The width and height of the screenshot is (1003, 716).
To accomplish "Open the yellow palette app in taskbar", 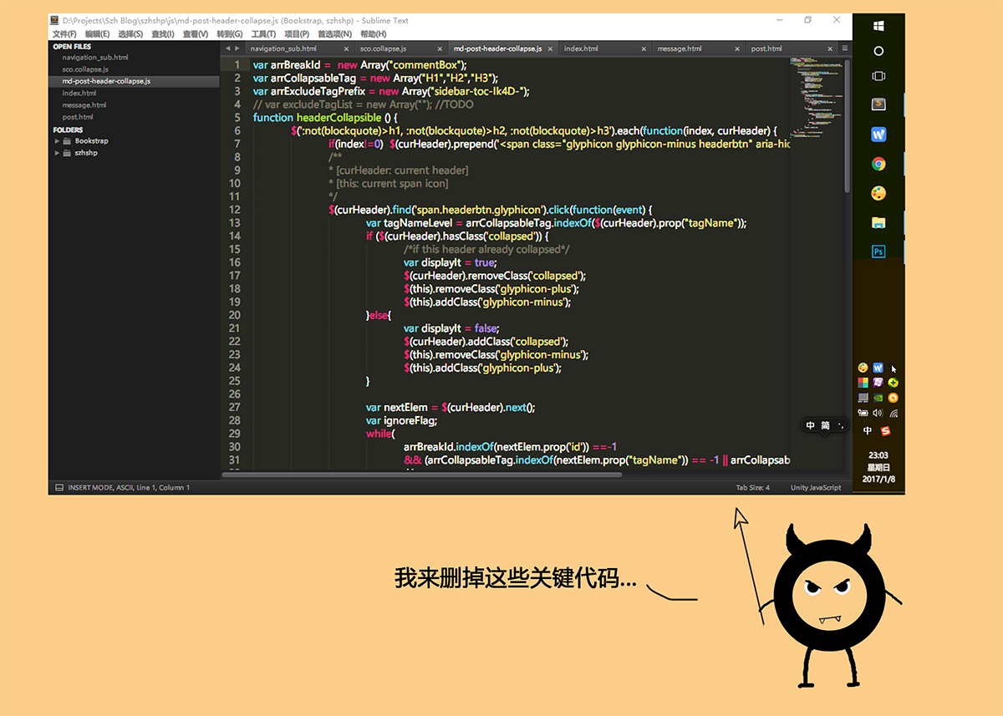I will pyautogui.click(x=878, y=193).
